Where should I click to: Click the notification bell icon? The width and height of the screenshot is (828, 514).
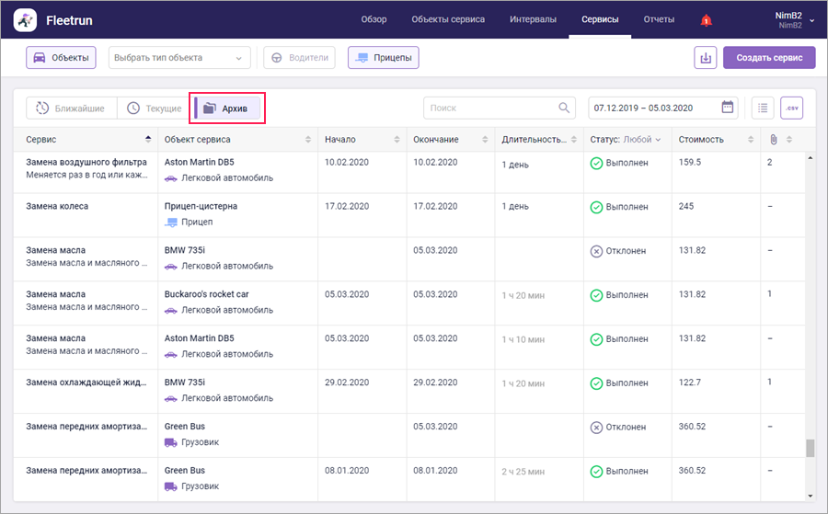coord(707,20)
